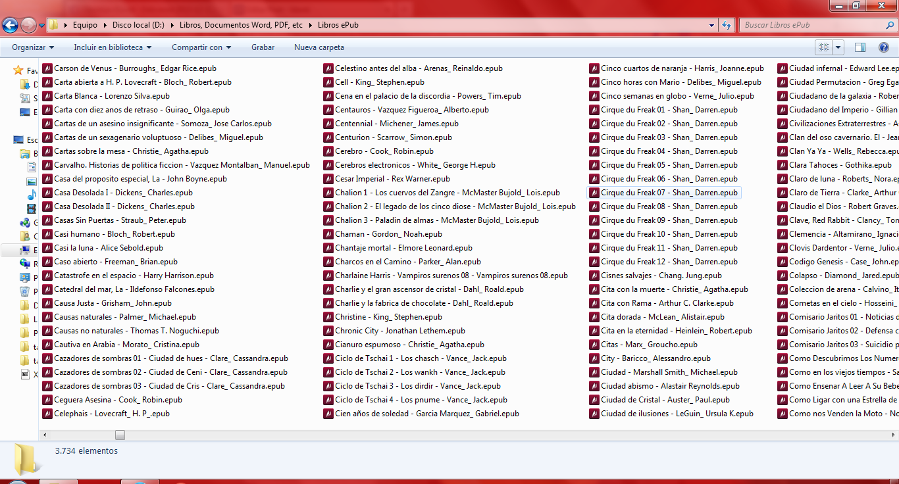This screenshot has width=899, height=484.
Task: Select the Escritorio icon in the navigation pane
Action: tap(19, 140)
